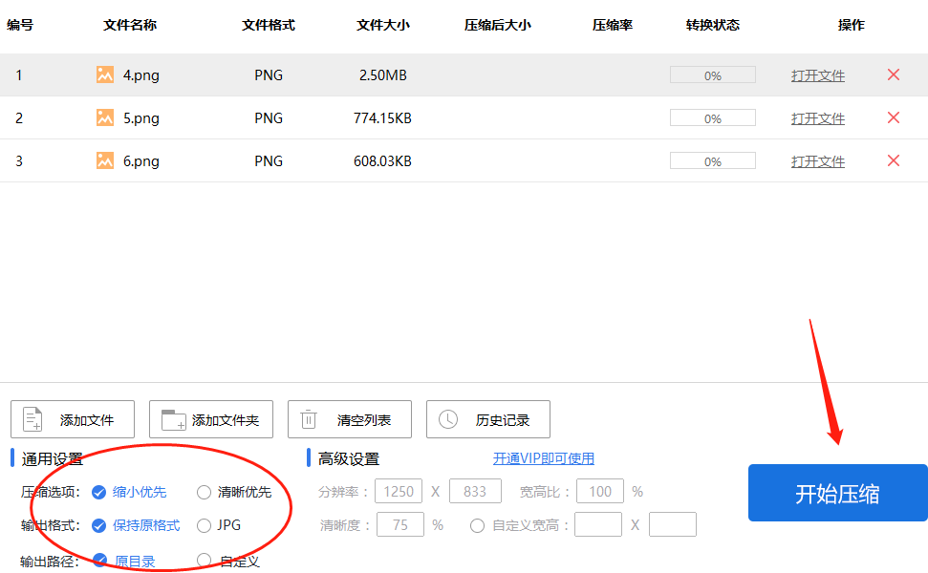Image resolution: width=928 pixels, height=573 pixels.
Task: Select 自定义 output path option
Action: click(x=203, y=559)
